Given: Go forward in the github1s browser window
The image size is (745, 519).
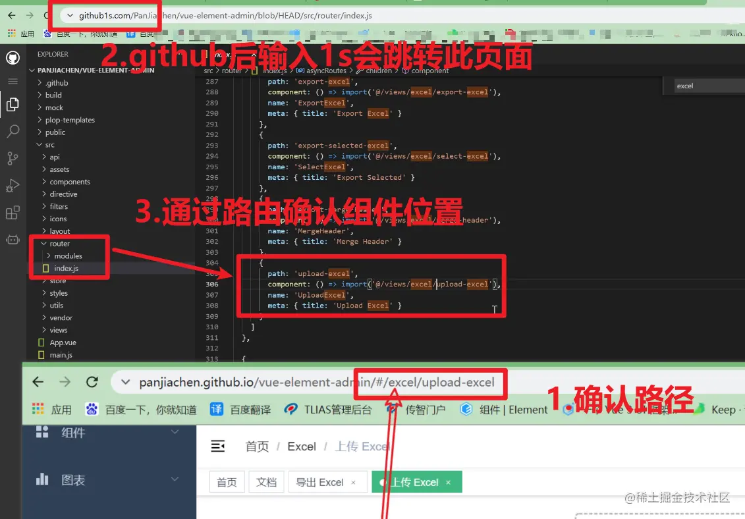Looking at the screenshot, I should [30, 15].
